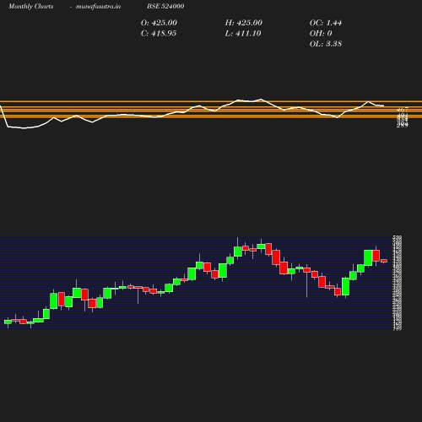Select the BSE stock code label
The image size is (422, 422).
(x=165, y=6)
